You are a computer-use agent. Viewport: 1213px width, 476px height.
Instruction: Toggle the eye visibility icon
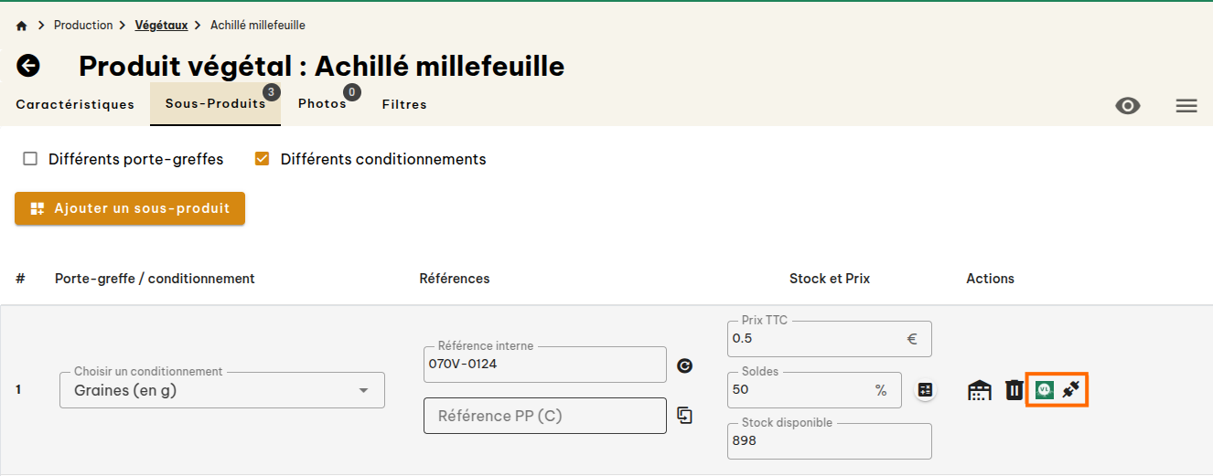tap(1128, 106)
